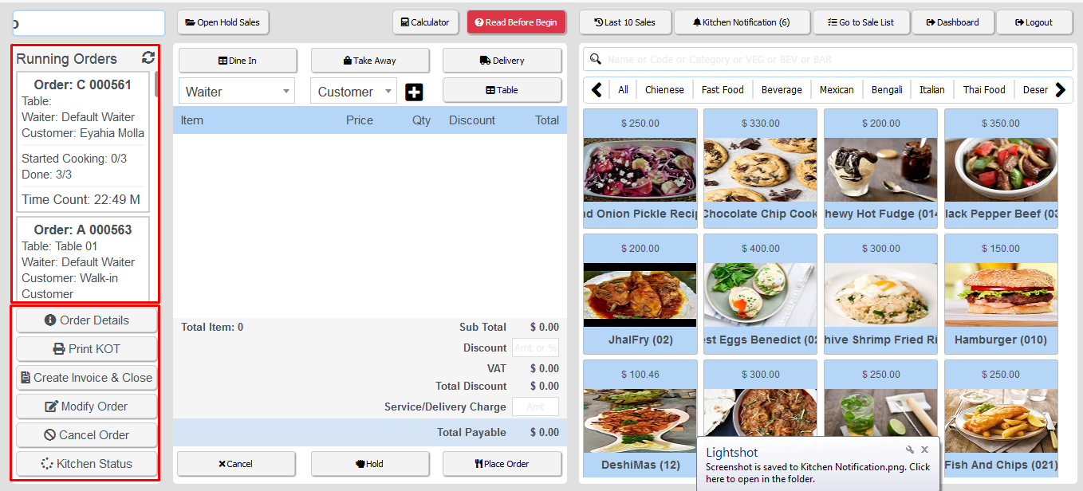Show more categories with the right arrow
This screenshot has width=1083, height=491.
point(1061,90)
